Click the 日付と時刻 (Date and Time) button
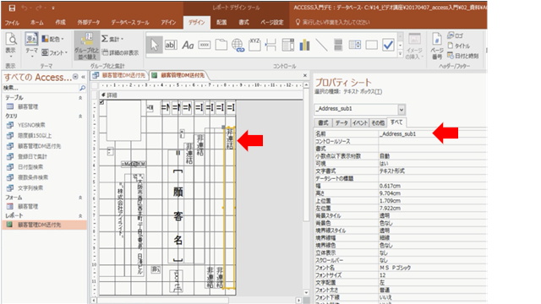The height and width of the screenshot is (304, 541). coord(462,56)
